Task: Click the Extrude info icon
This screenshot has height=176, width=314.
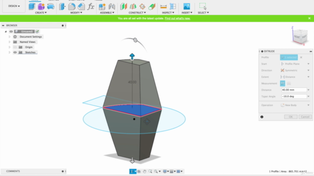Action: point(262,117)
